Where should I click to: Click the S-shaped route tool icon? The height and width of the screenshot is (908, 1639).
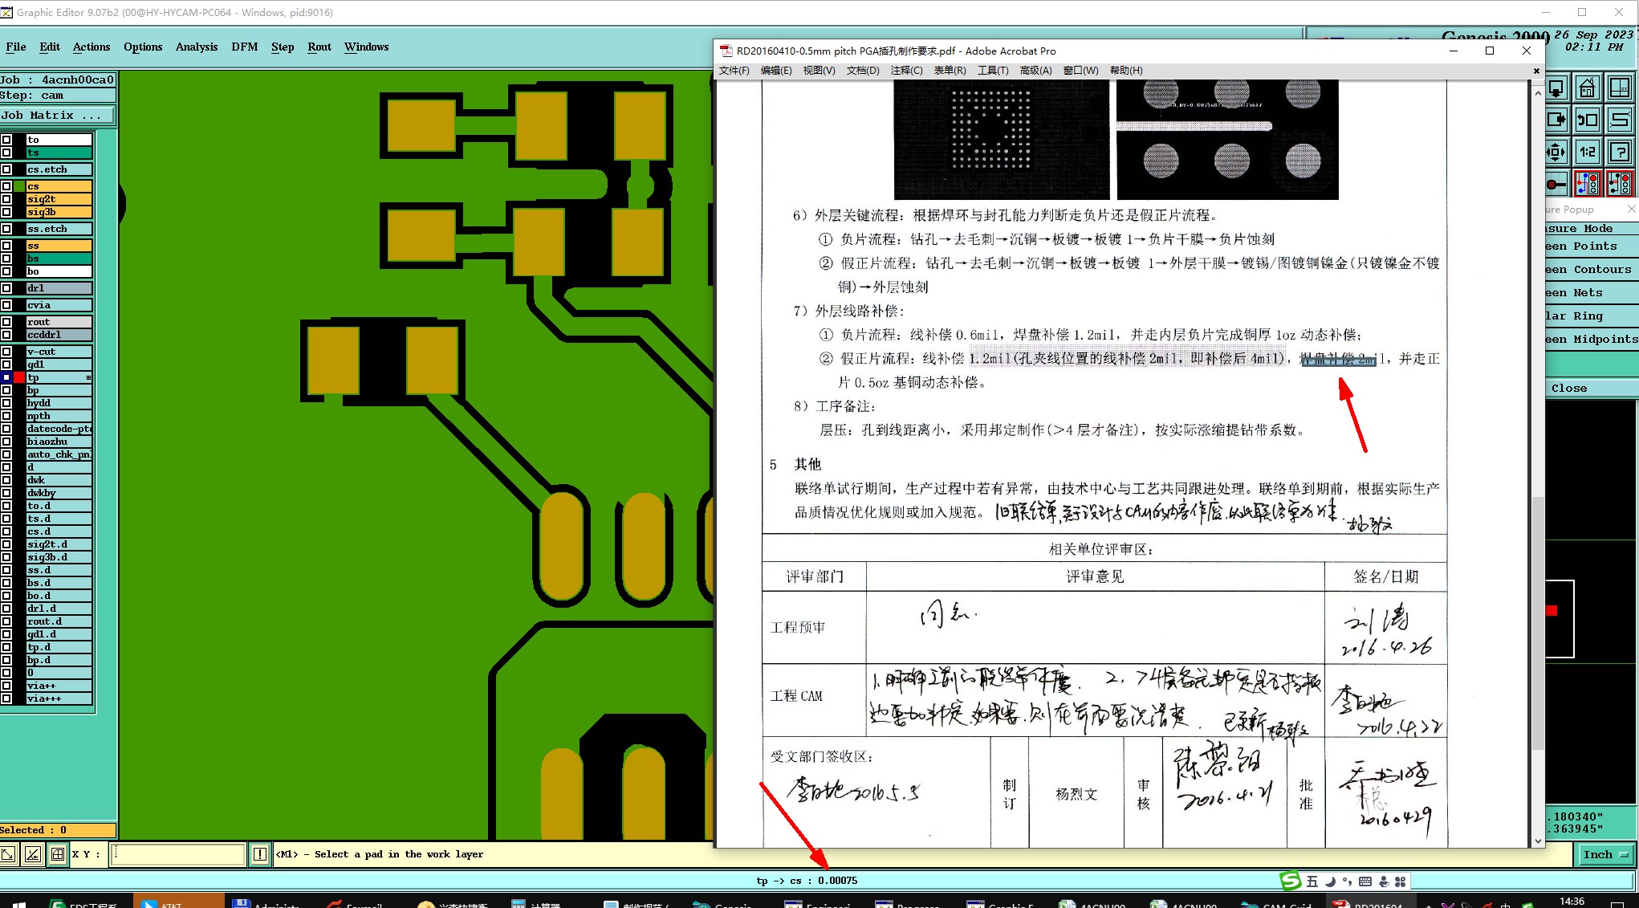click(1619, 120)
